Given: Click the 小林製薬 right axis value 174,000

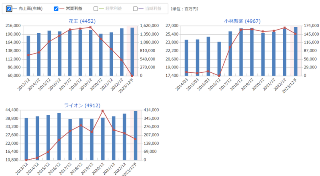Looking at the screenshot, I should (x=312, y=26).
